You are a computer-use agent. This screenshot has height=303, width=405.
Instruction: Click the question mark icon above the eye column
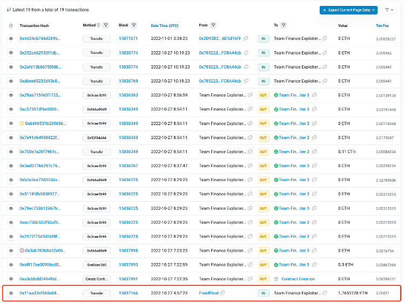[x=11, y=25]
